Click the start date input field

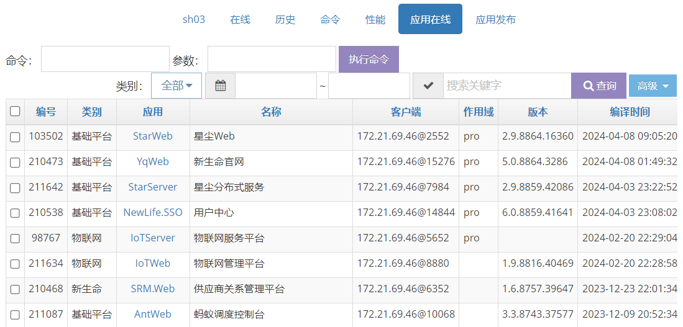coord(276,86)
